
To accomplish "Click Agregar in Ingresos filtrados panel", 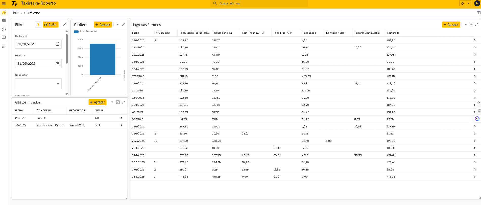I will click(451, 25).
